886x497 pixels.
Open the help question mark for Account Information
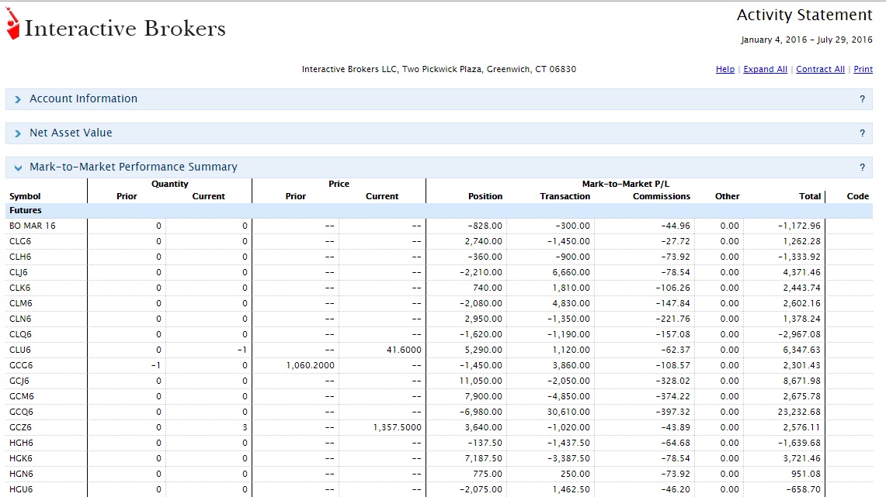[862, 99]
